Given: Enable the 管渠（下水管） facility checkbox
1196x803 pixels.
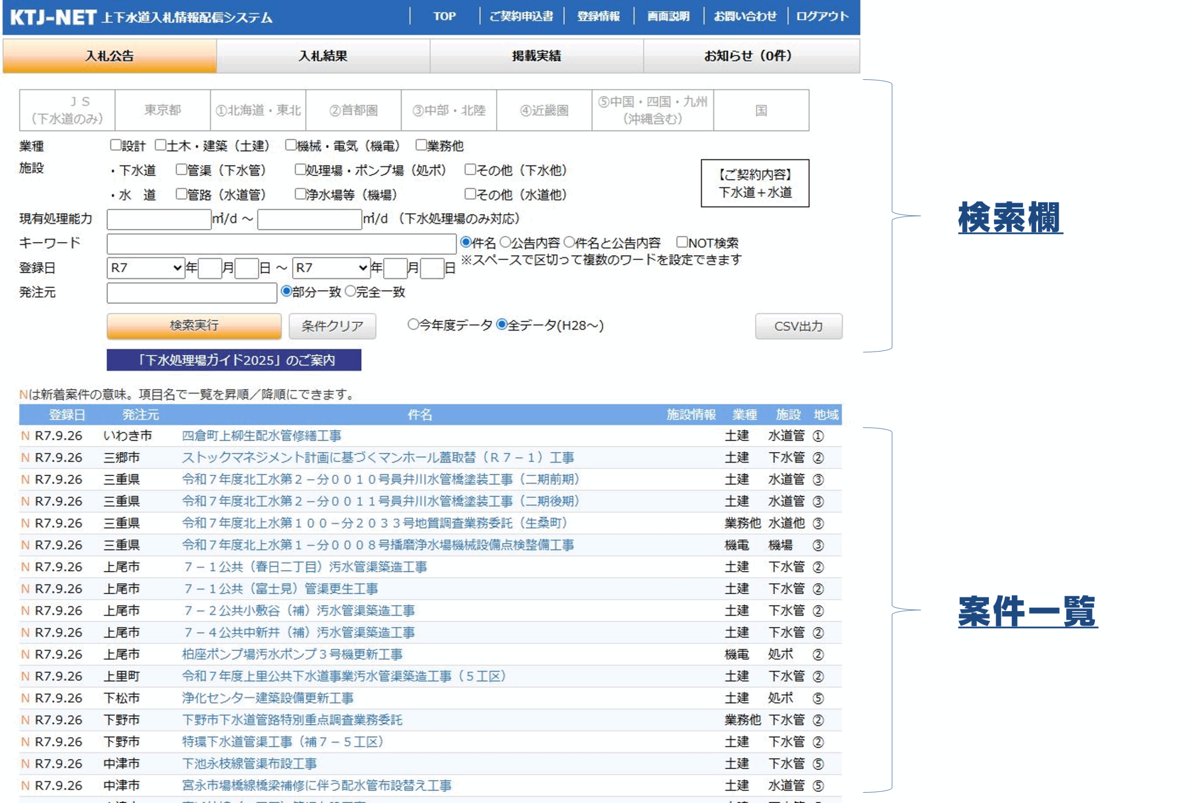Looking at the screenshot, I should 181,169.
